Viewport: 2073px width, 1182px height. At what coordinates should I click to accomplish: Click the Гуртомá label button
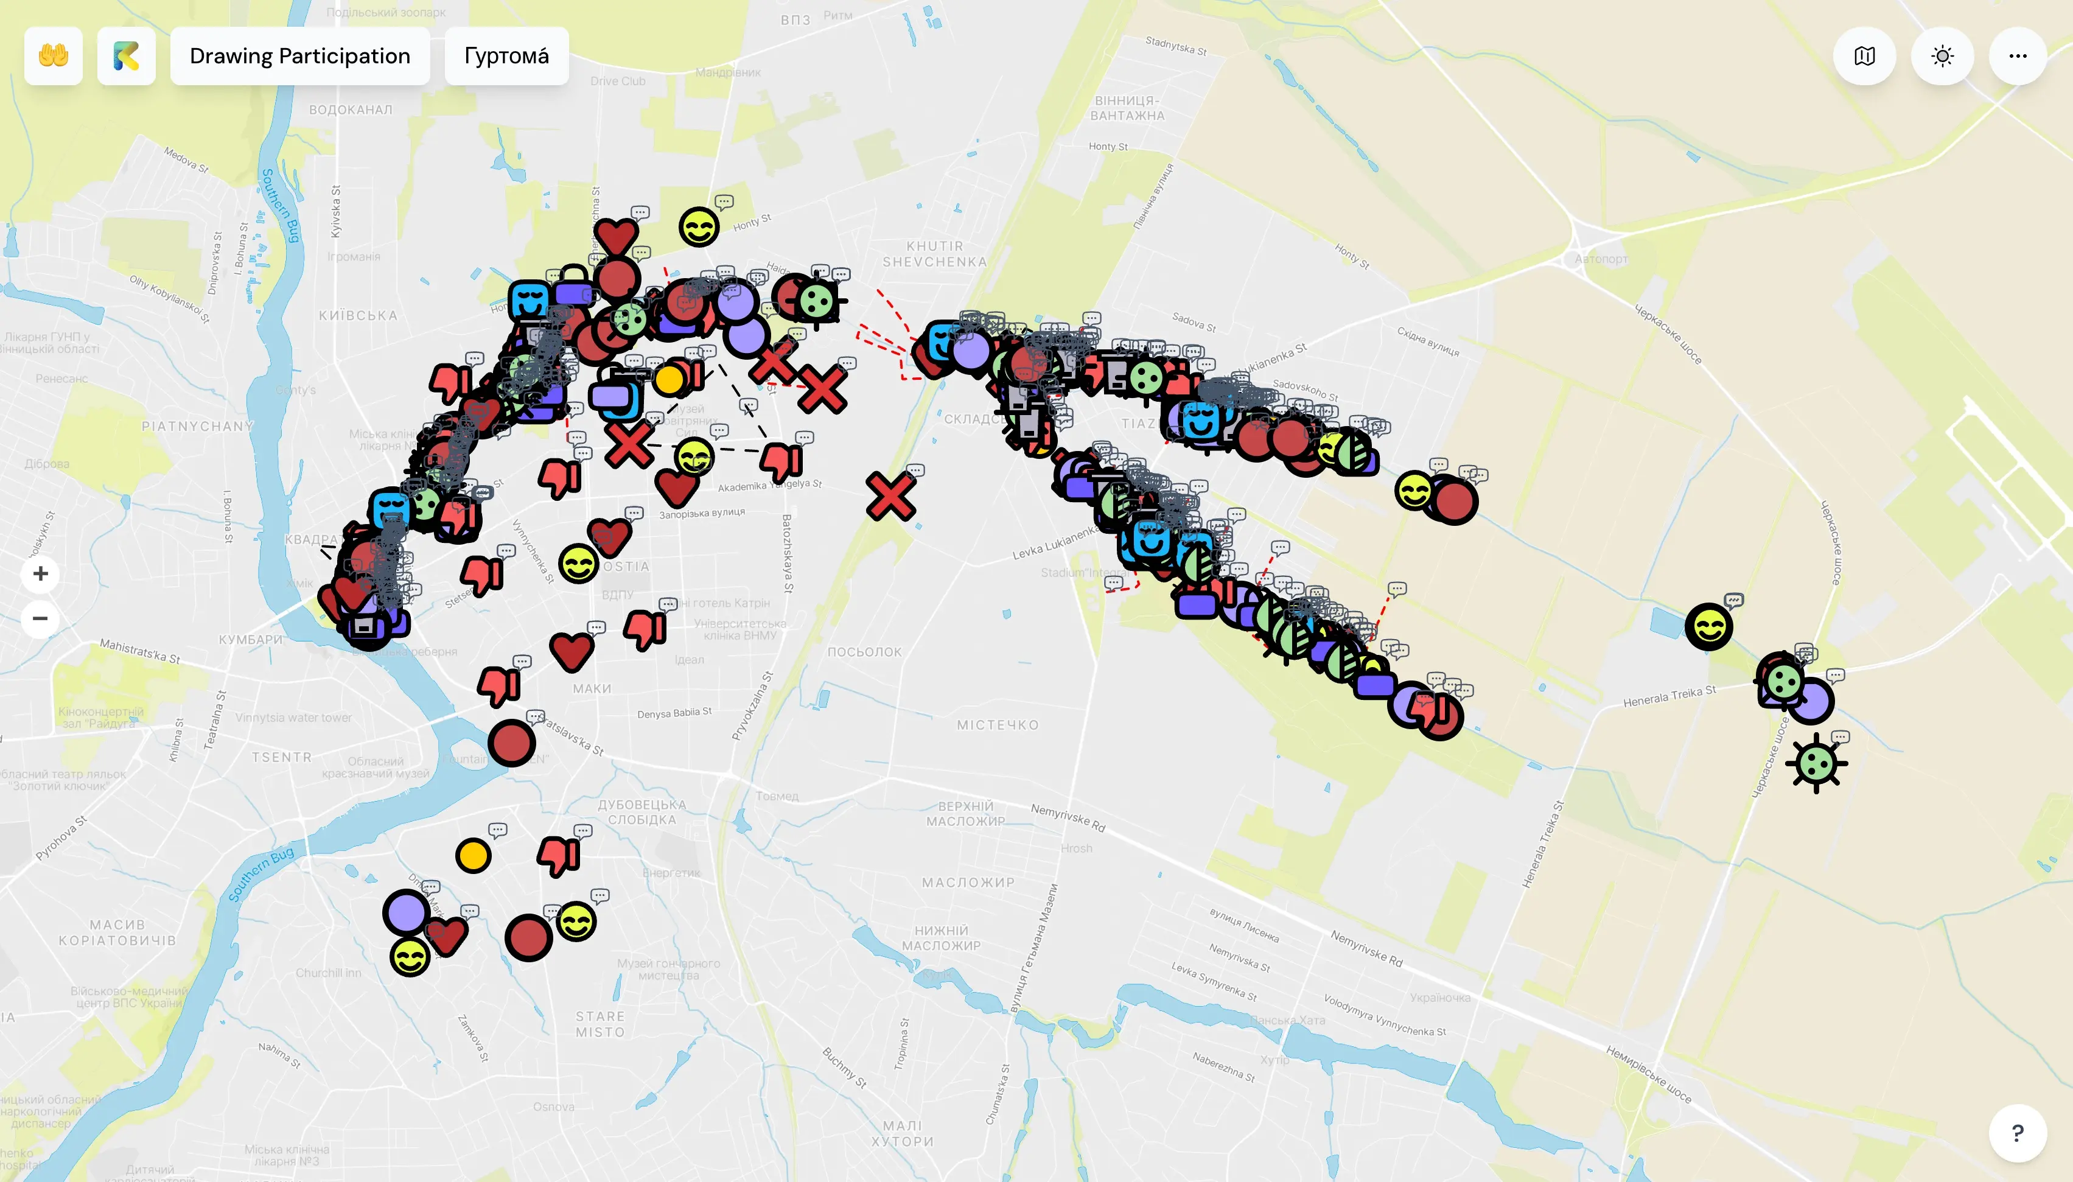tap(506, 56)
